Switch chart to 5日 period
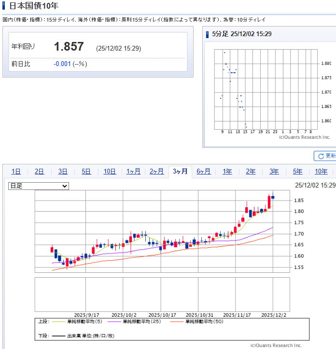Viewport: 336px width, 349px height. click(86, 171)
